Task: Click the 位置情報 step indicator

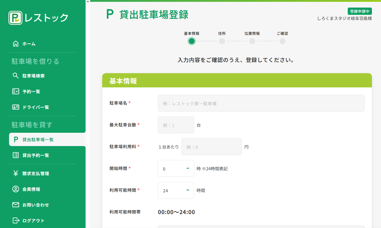Action: pyautogui.click(x=252, y=41)
